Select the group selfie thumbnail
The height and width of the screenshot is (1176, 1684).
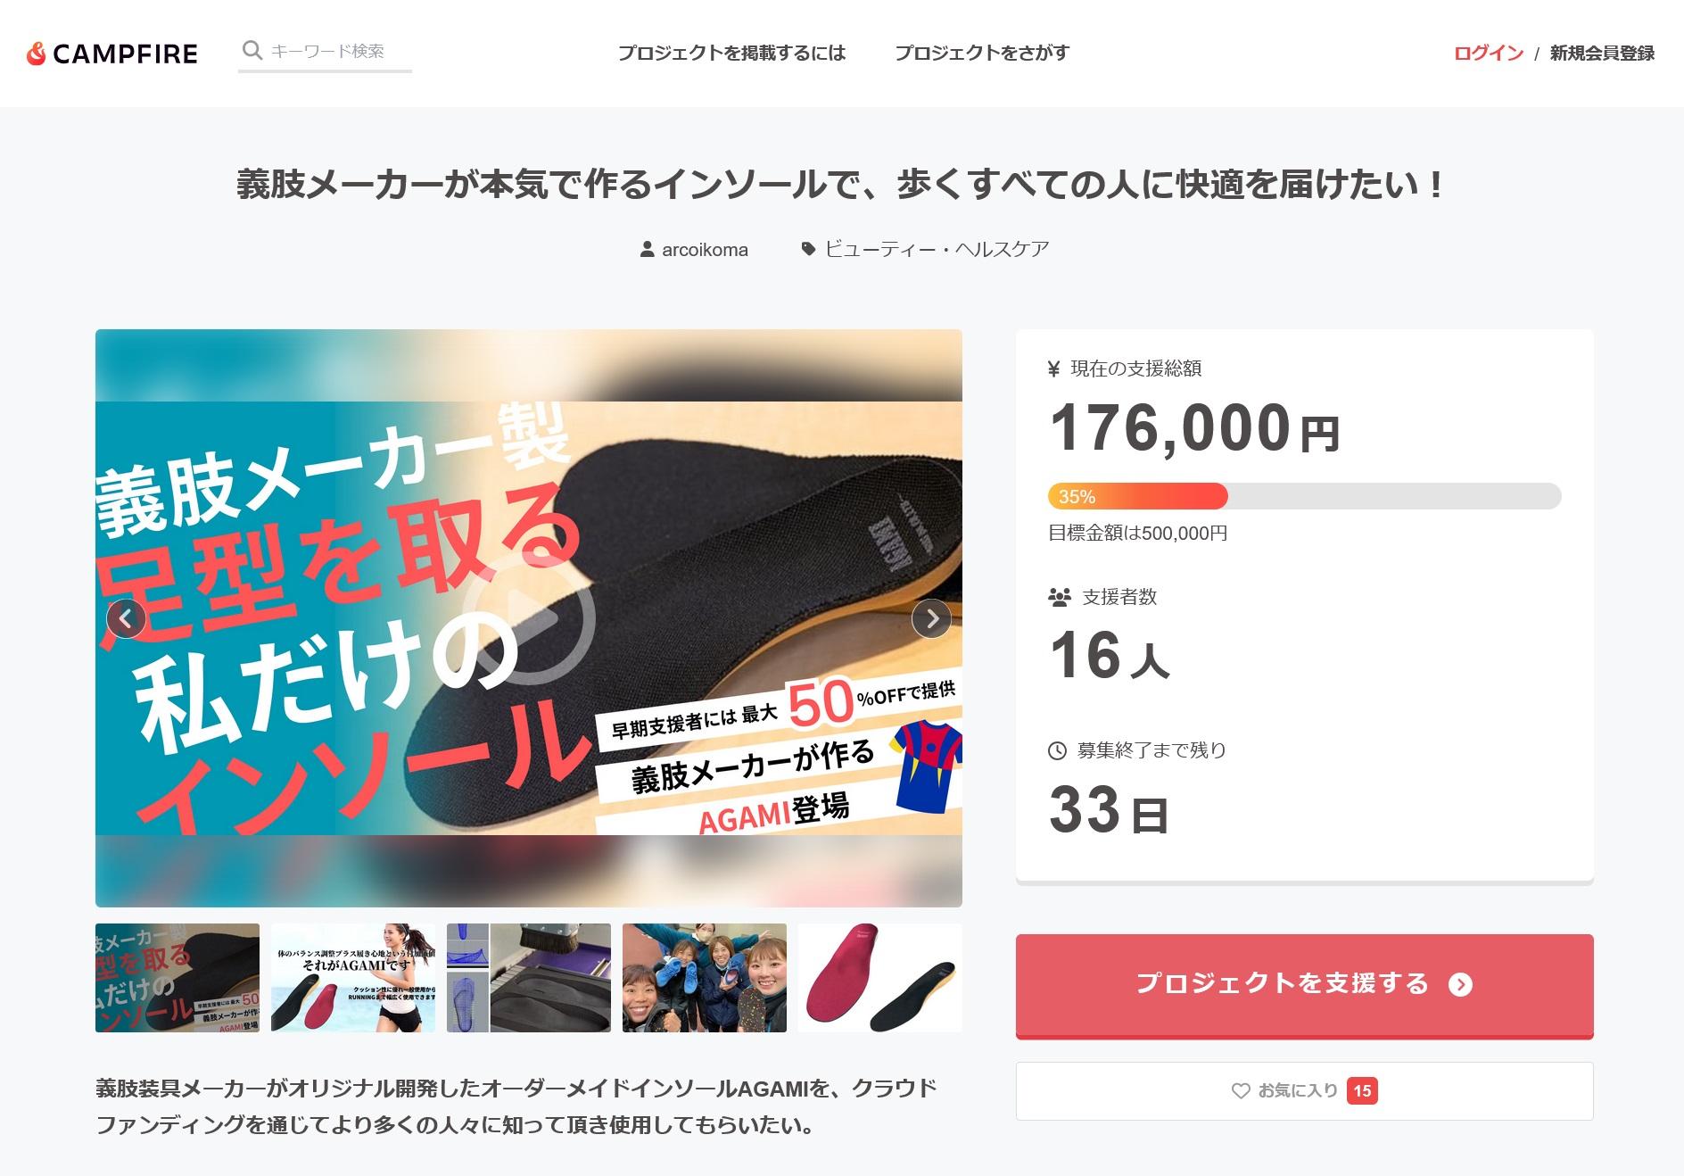705,978
